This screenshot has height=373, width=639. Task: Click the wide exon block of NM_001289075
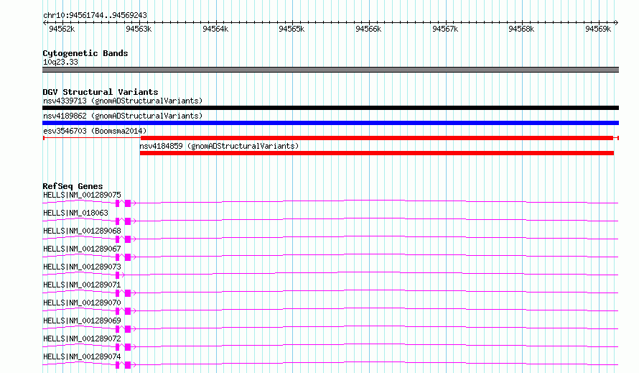tap(128, 203)
